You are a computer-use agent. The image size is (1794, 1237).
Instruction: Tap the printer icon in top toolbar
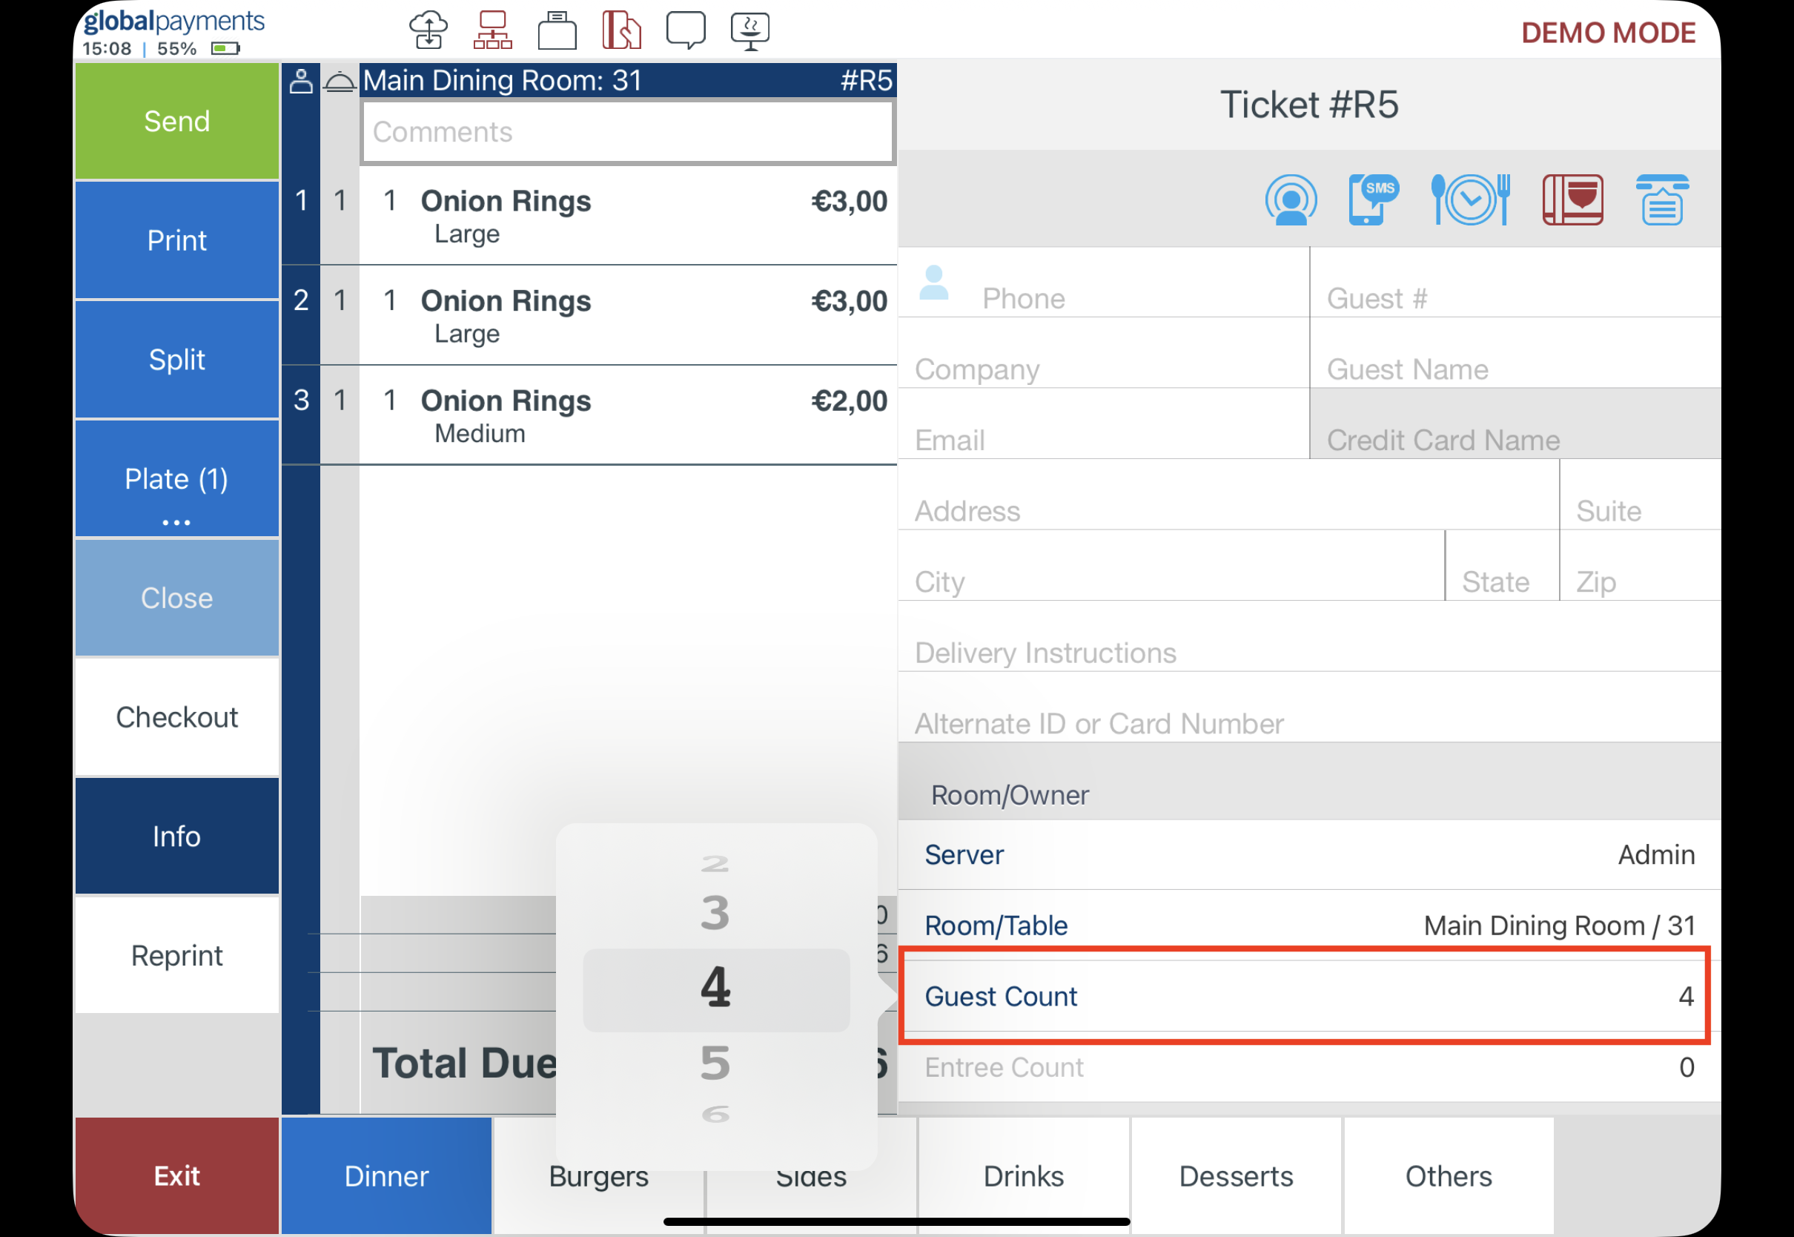(557, 31)
